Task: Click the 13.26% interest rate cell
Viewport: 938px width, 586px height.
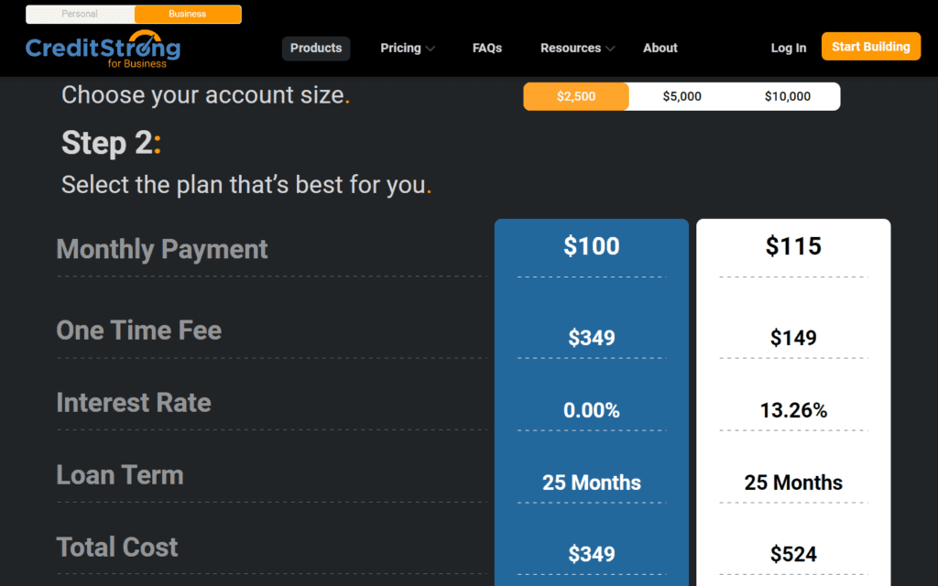Action: click(793, 410)
